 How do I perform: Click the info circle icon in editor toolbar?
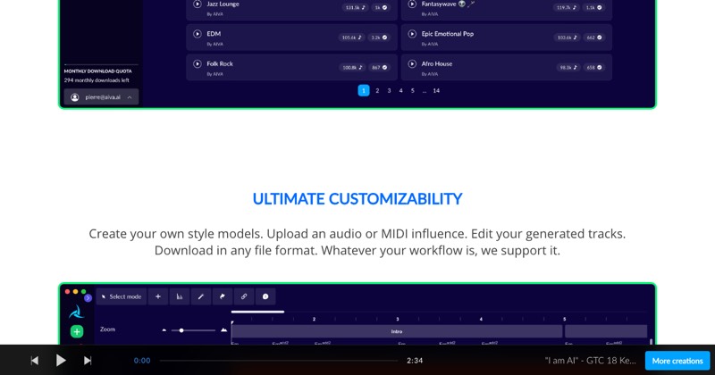(265, 296)
